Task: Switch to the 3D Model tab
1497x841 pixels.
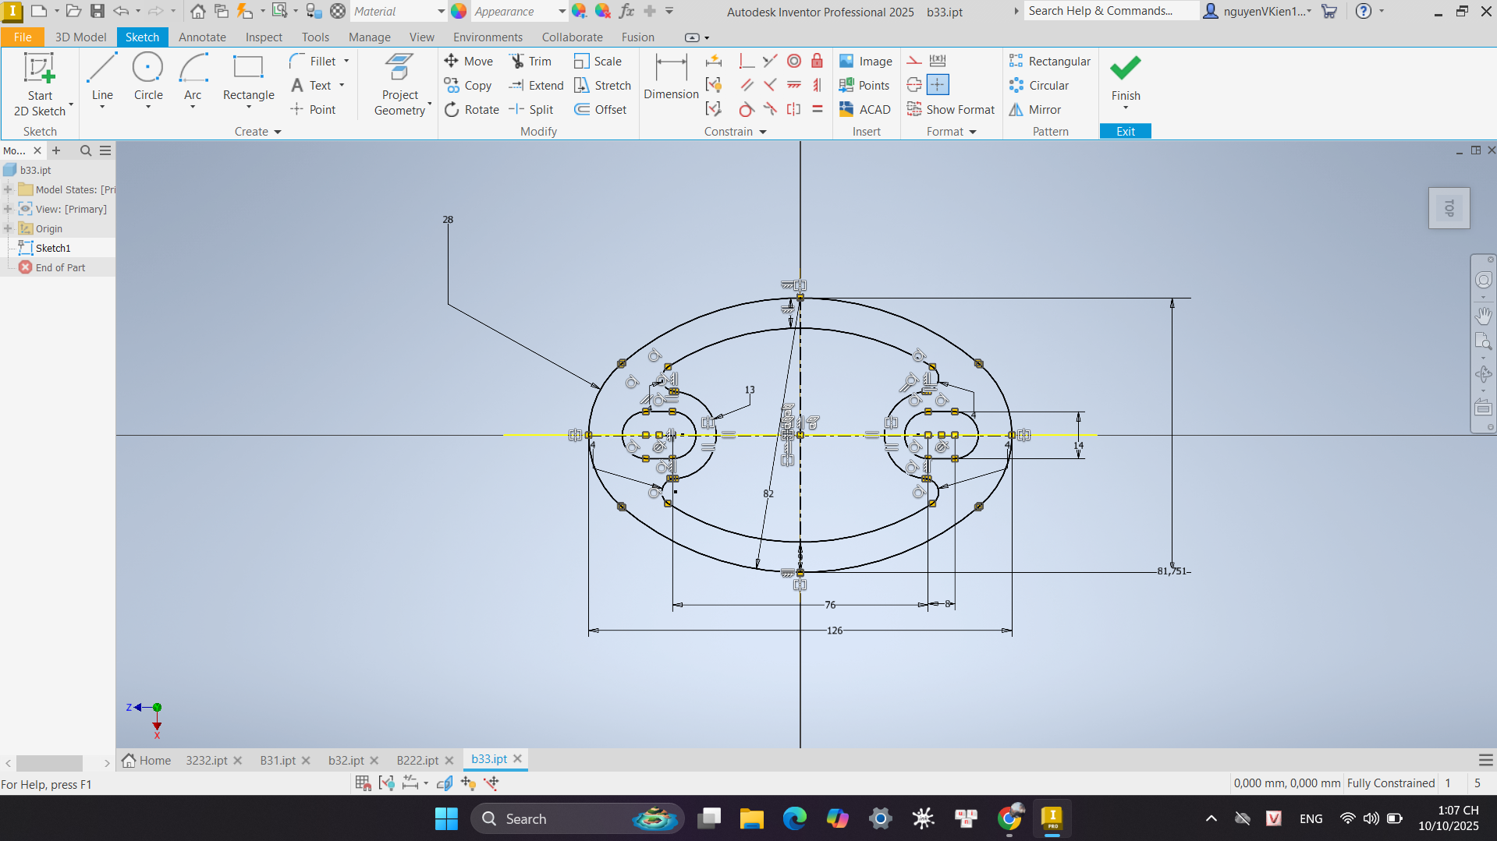Action: 80,37
